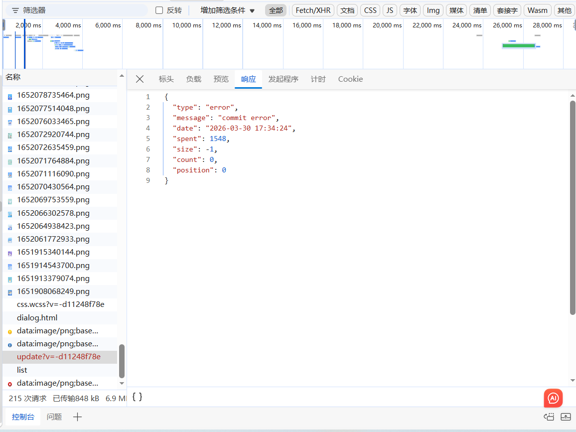This screenshot has width=576, height=432.
Task: Click the fold gutter beside line 1 of JSON response
Action: [x=159, y=97]
